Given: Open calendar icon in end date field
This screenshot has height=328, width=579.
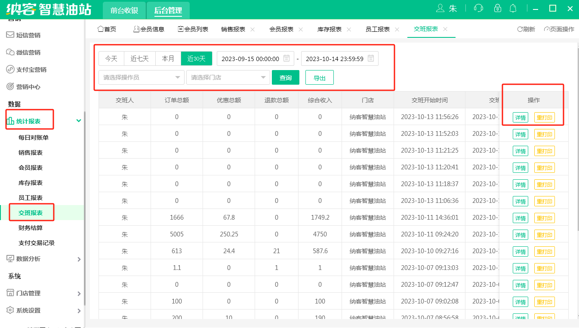Looking at the screenshot, I should click(x=370, y=58).
